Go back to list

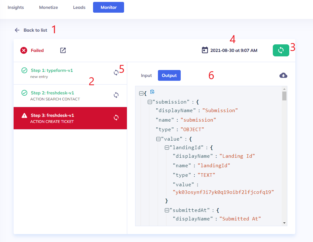31,30
